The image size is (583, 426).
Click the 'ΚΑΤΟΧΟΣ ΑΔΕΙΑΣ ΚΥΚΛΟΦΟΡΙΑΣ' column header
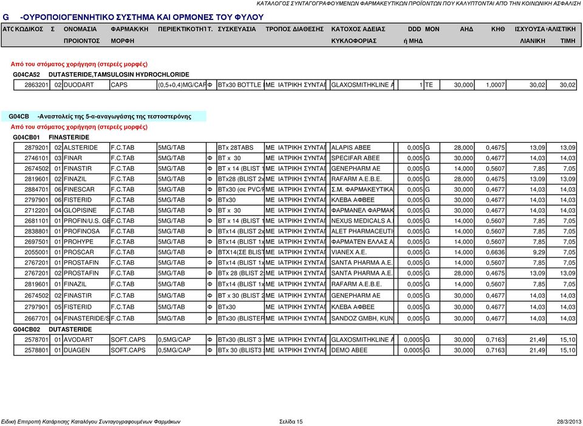pyautogui.click(x=358, y=35)
